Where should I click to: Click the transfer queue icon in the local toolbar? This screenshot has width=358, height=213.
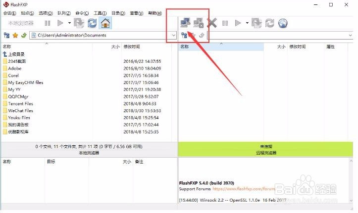point(79,23)
